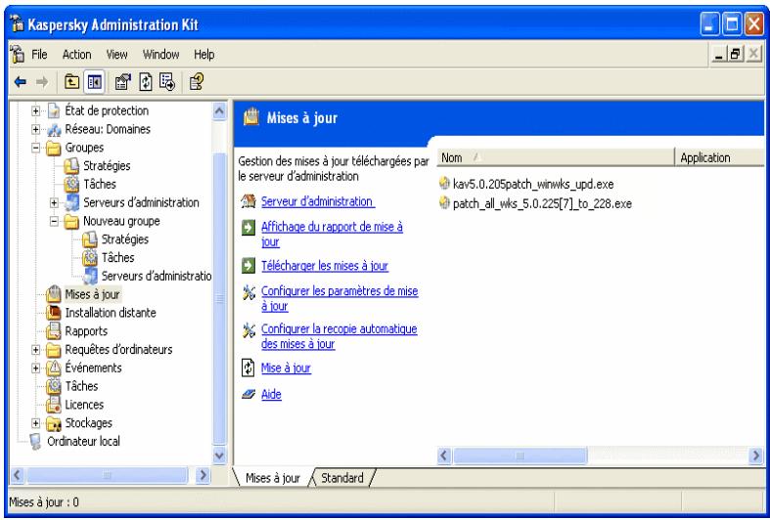The height and width of the screenshot is (520, 770).
Task: Open the Help menu
Action: click(204, 55)
